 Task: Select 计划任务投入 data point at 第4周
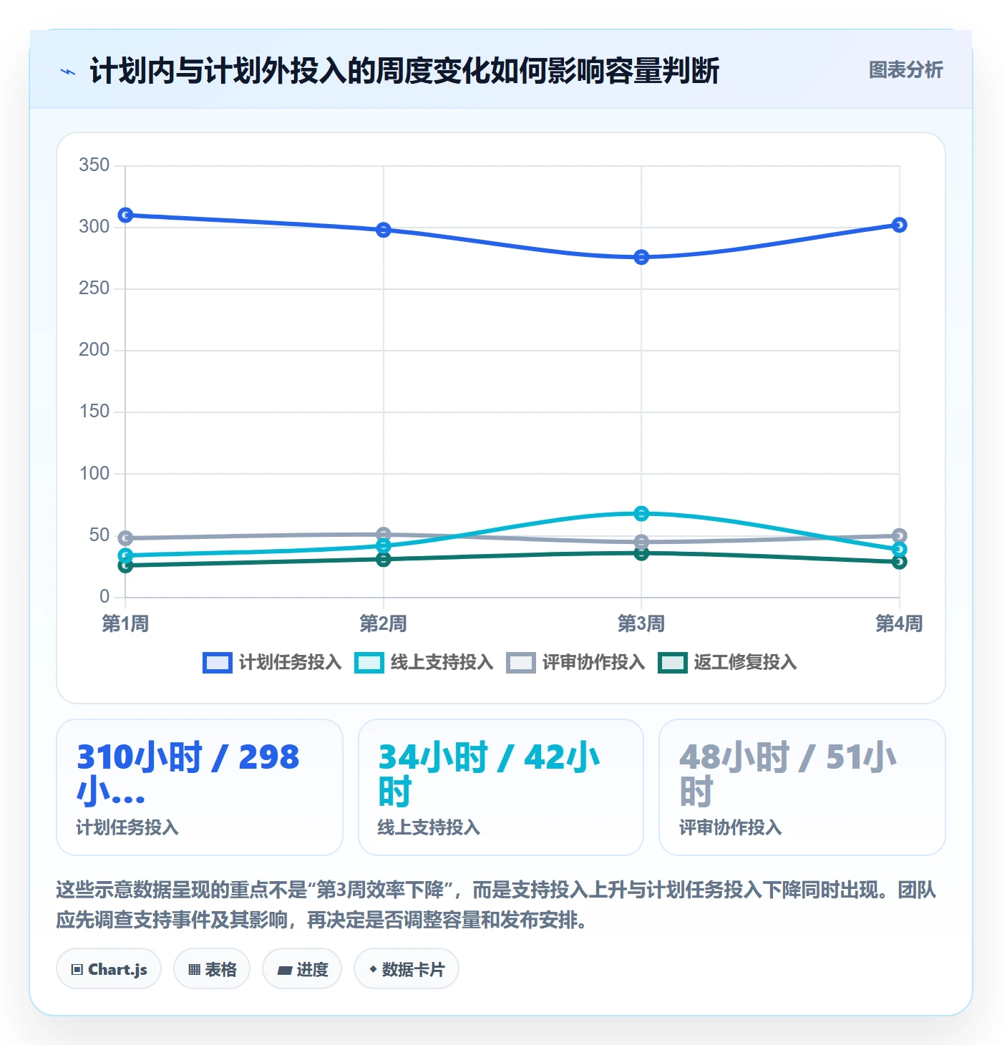(x=900, y=225)
